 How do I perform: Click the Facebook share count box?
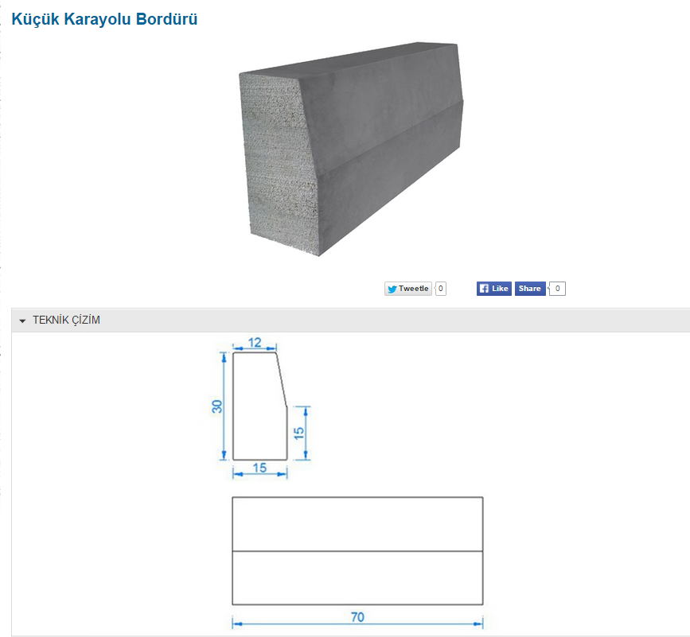[x=557, y=289]
